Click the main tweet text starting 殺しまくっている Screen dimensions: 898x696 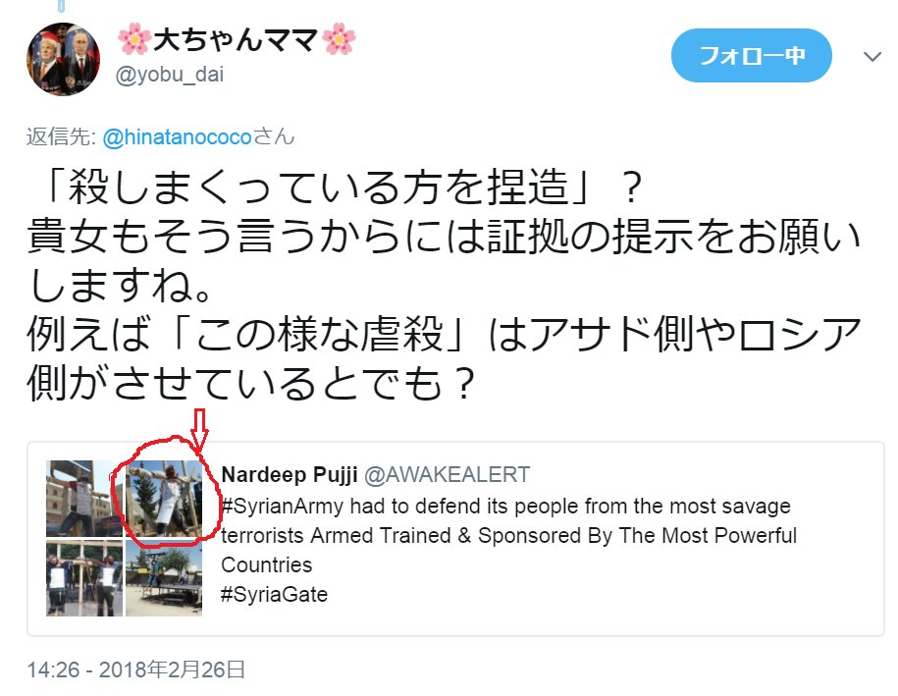(444, 285)
